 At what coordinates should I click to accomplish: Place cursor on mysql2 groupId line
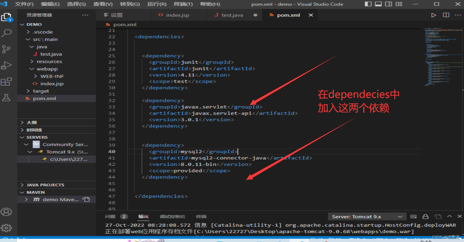tap(193, 152)
